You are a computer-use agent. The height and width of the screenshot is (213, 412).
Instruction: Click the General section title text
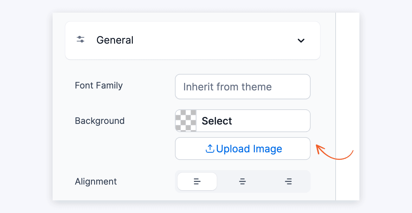pos(115,40)
